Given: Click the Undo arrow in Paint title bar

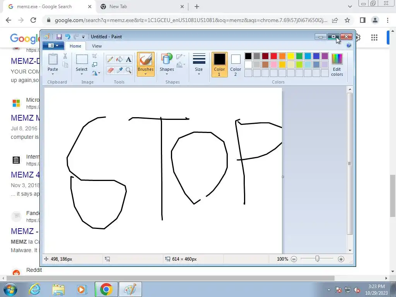Looking at the screenshot, I should pyautogui.click(x=68, y=37).
